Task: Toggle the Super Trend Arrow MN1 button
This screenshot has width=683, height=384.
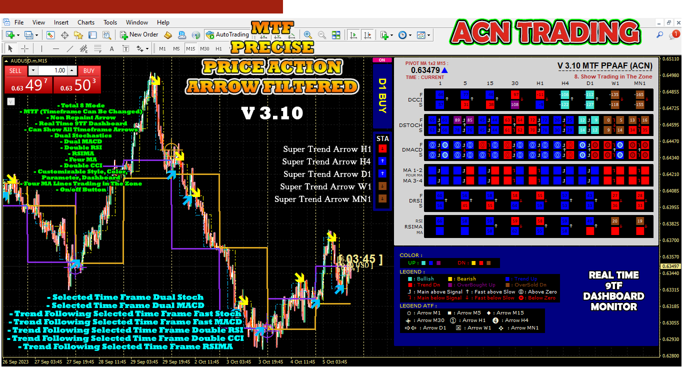Action: (382, 198)
